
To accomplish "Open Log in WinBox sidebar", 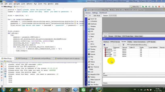I will (x=92, y=59).
